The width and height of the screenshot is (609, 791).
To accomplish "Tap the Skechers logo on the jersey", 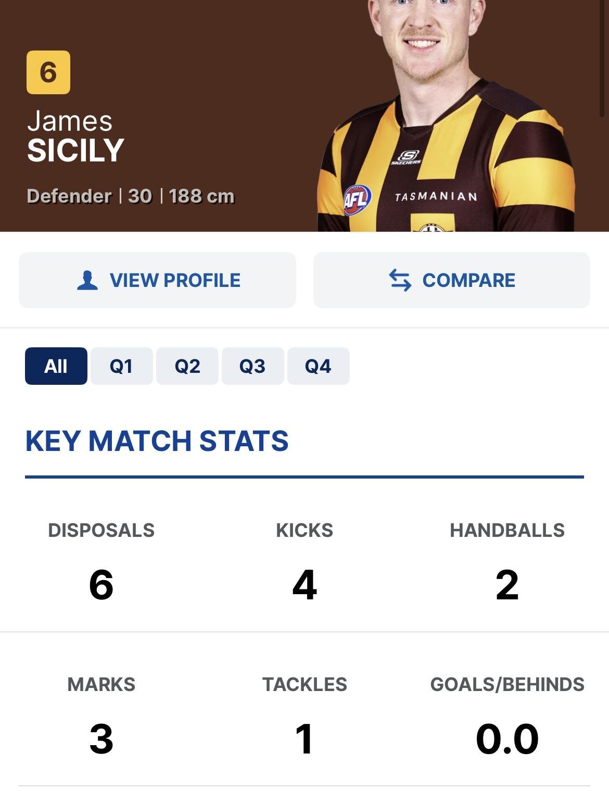I will (408, 157).
